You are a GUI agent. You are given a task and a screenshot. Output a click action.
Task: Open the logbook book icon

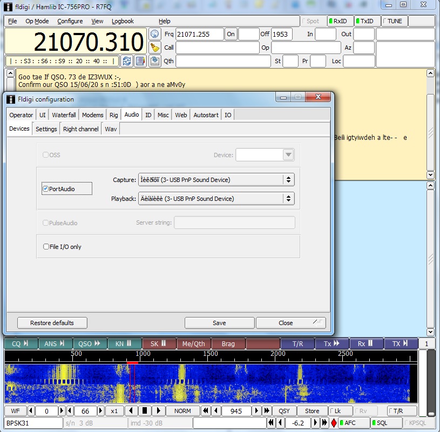(140, 60)
